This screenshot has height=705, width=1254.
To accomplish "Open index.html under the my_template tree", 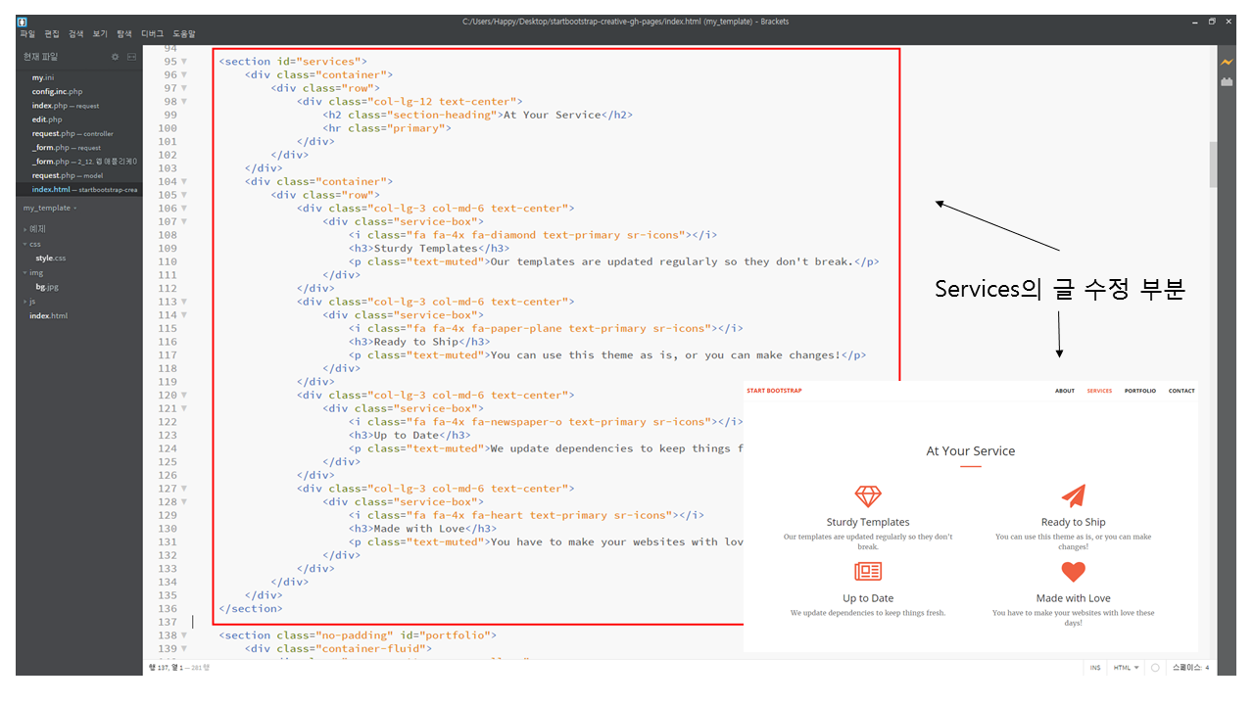I will point(48,315).
